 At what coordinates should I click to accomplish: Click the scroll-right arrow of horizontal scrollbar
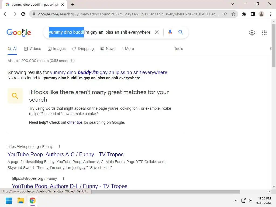pos(269,192)
